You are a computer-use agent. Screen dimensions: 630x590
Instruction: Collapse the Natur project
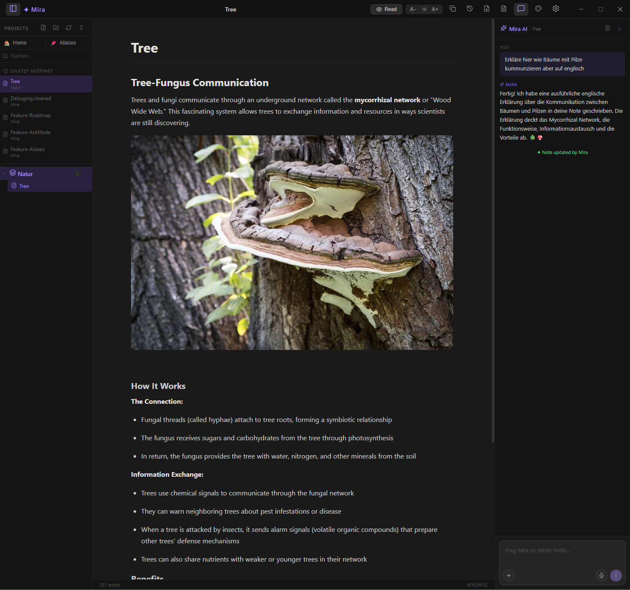pyautogui.click(x=4, y=173)
